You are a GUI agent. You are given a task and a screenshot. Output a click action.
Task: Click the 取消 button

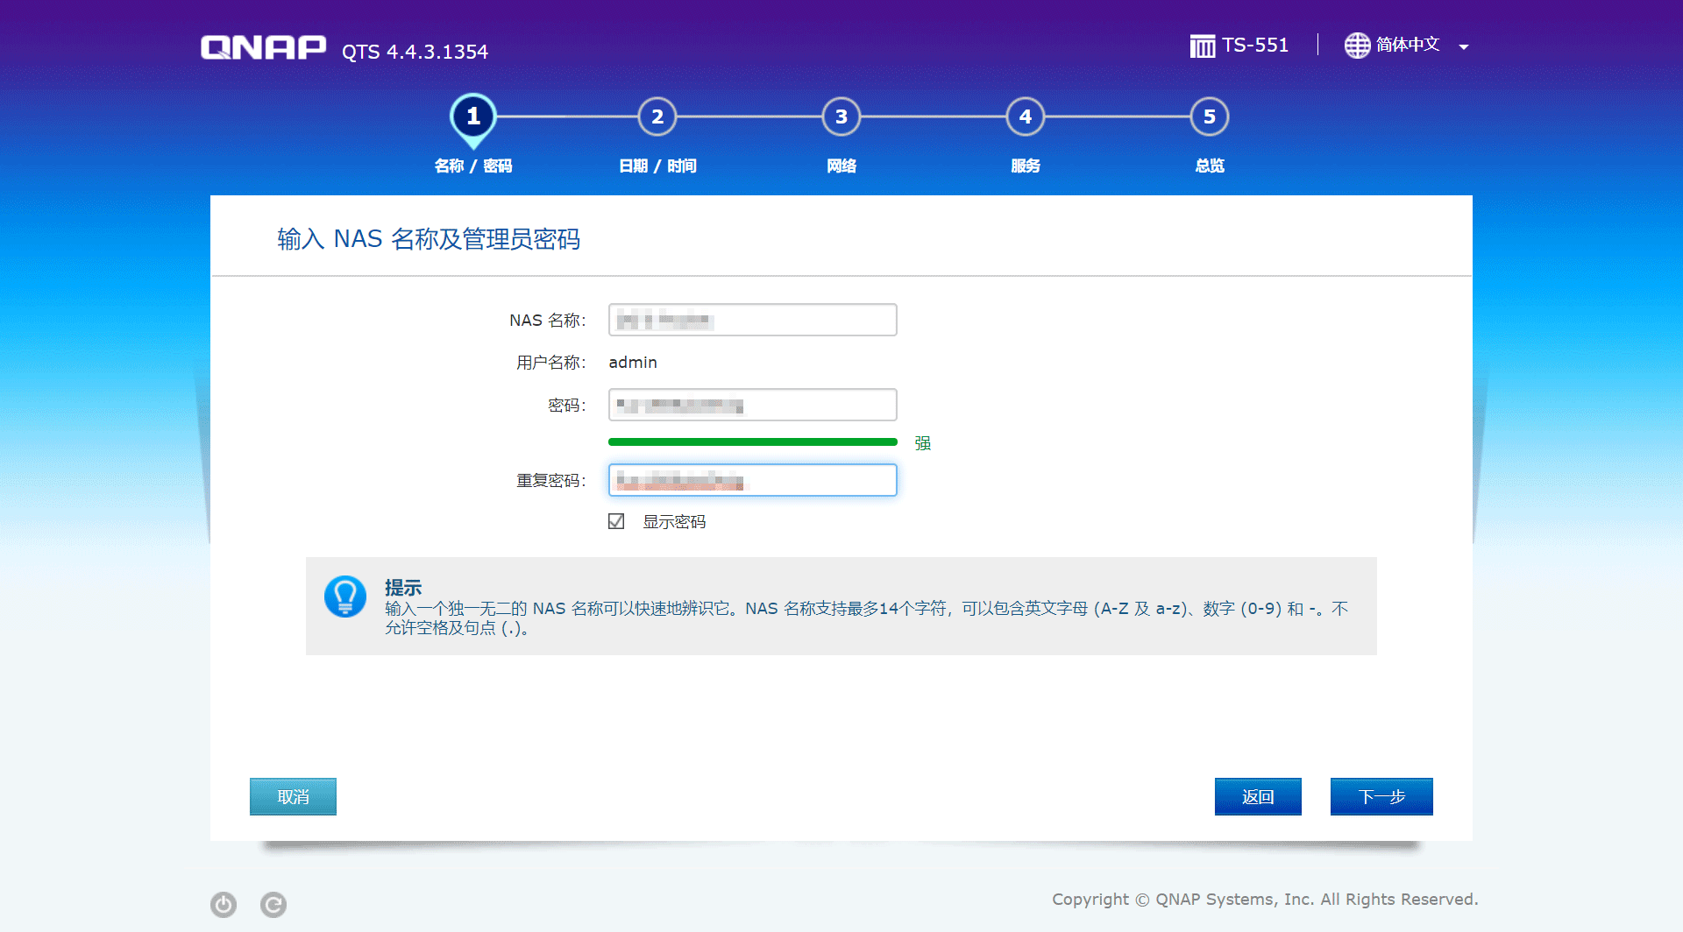pyautogui.click(x=293, y=796)
